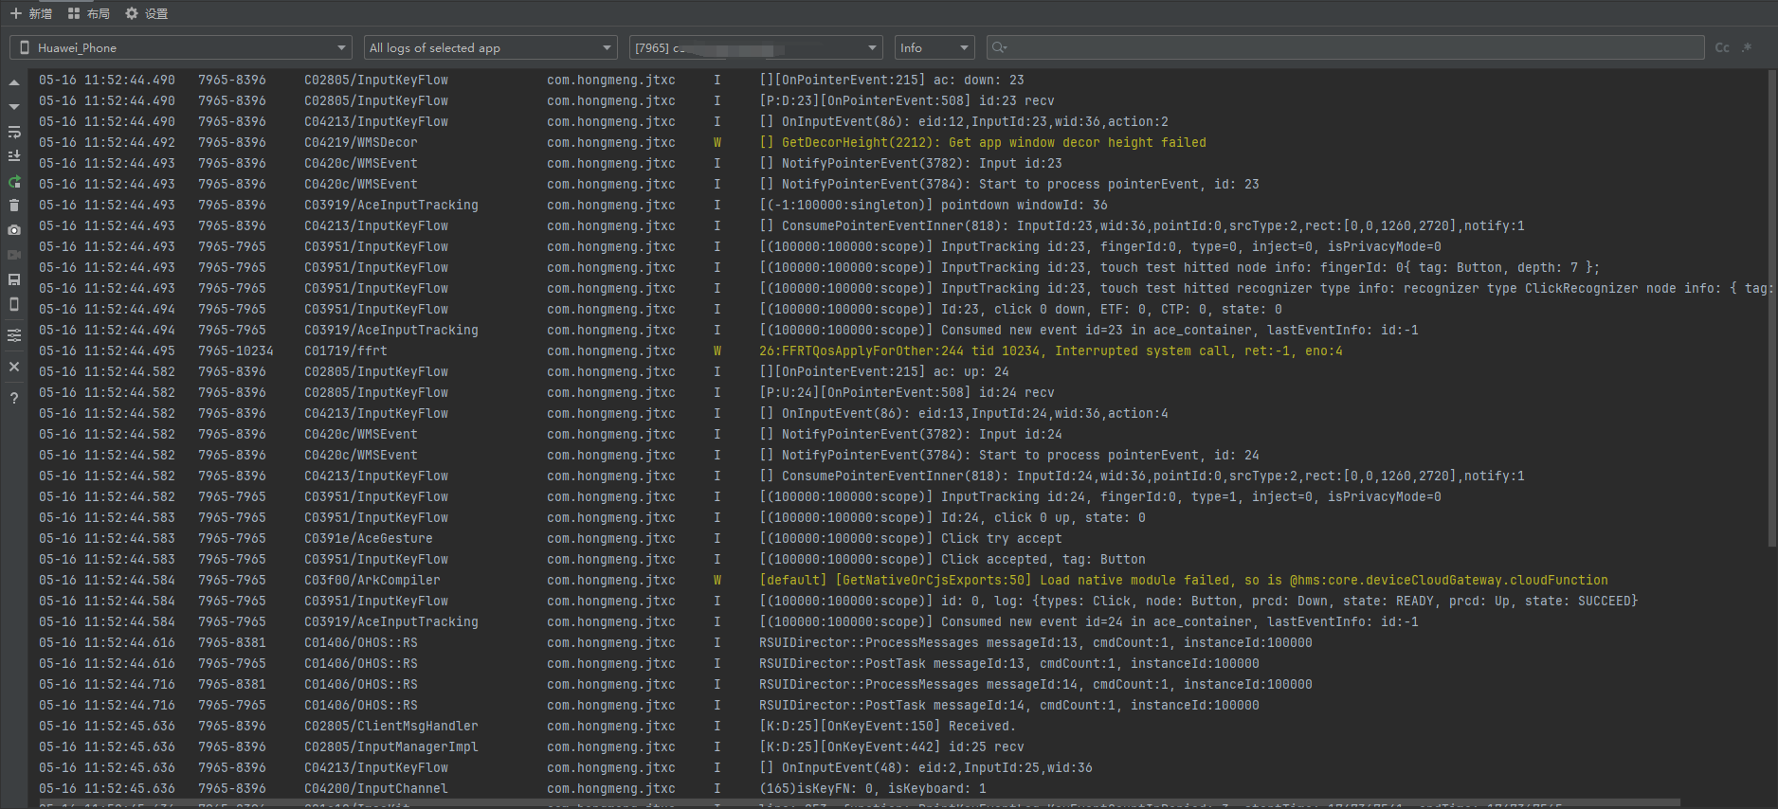Open help with the question mark icon
1778x809 pixels.
(x=14, y=398)
